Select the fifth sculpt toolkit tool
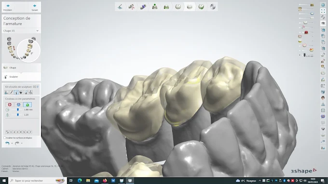The image size is (328, 184). tap(26, 92)
